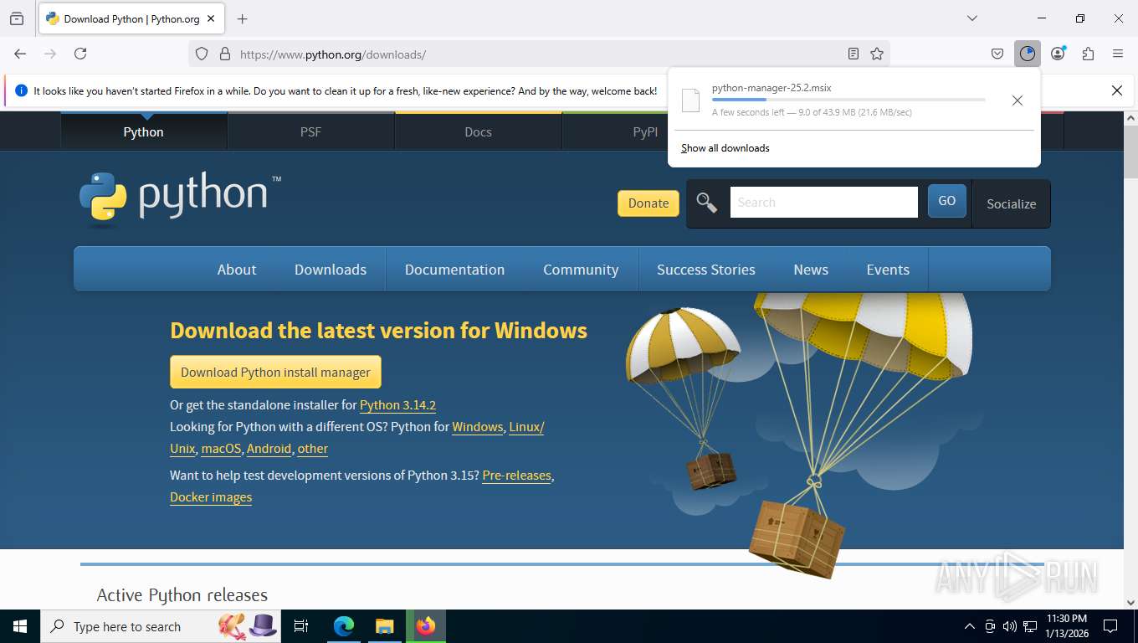
Task: Launch Microsoft Edge from the taskbar
Action: pos(344,626)
